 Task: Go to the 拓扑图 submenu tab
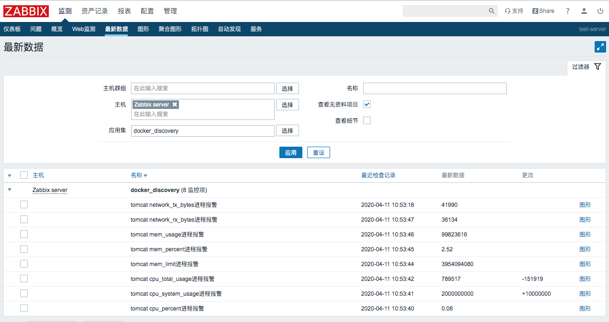point(200,29)
